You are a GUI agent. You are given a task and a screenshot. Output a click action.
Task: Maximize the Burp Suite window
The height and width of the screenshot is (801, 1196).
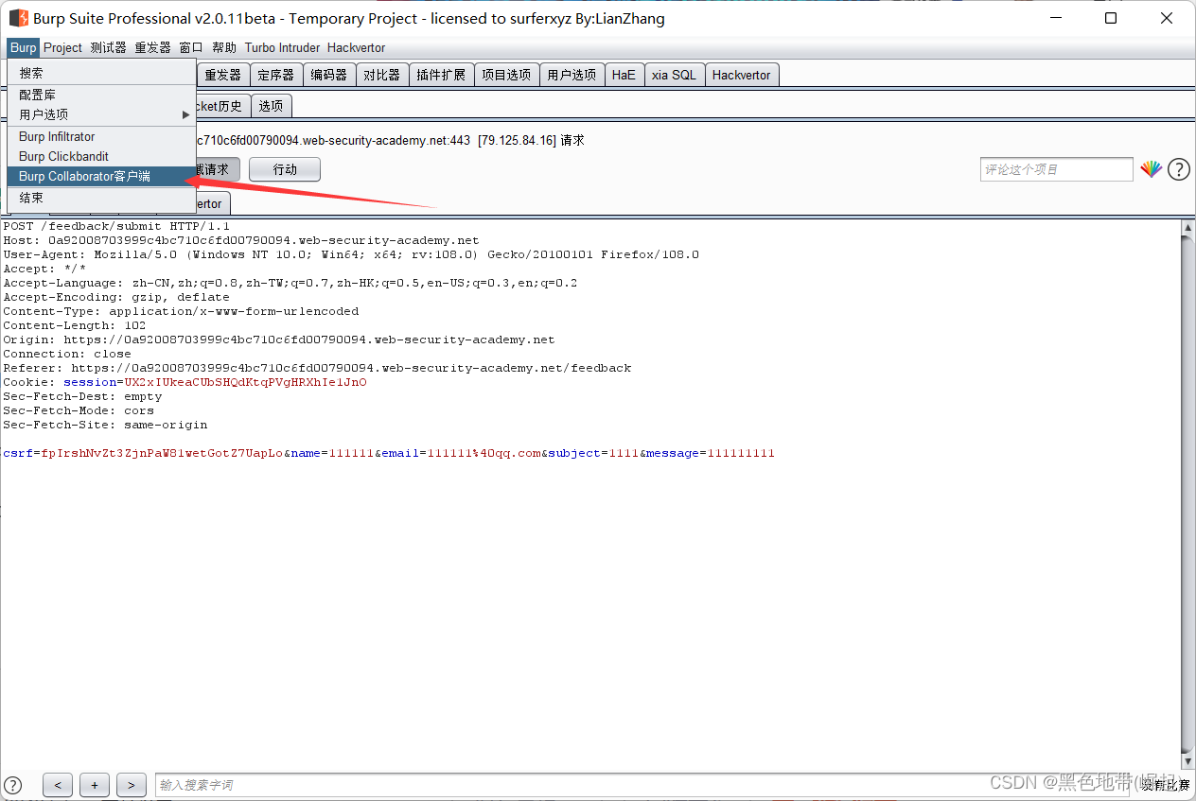(1111, 18)
